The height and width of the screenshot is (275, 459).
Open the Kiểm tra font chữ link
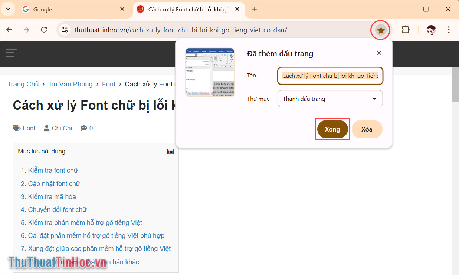[50, 170]
